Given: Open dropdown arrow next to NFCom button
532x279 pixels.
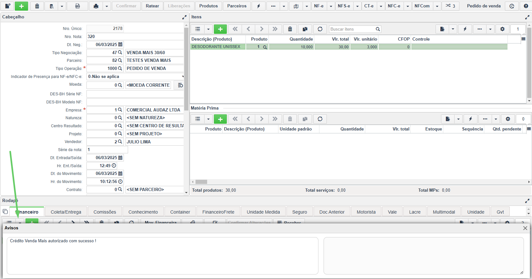Looking at the screenshot, I should pos(437,6).
